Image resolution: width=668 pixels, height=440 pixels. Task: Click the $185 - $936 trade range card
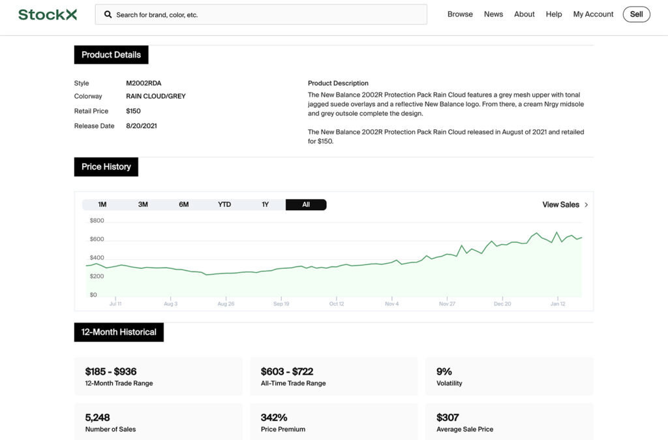158,377
